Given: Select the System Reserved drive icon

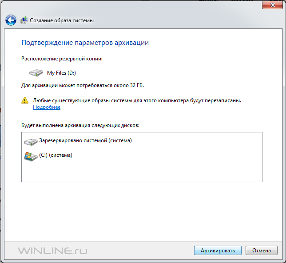Looking at the screenshot, I should tap(31, 142).
